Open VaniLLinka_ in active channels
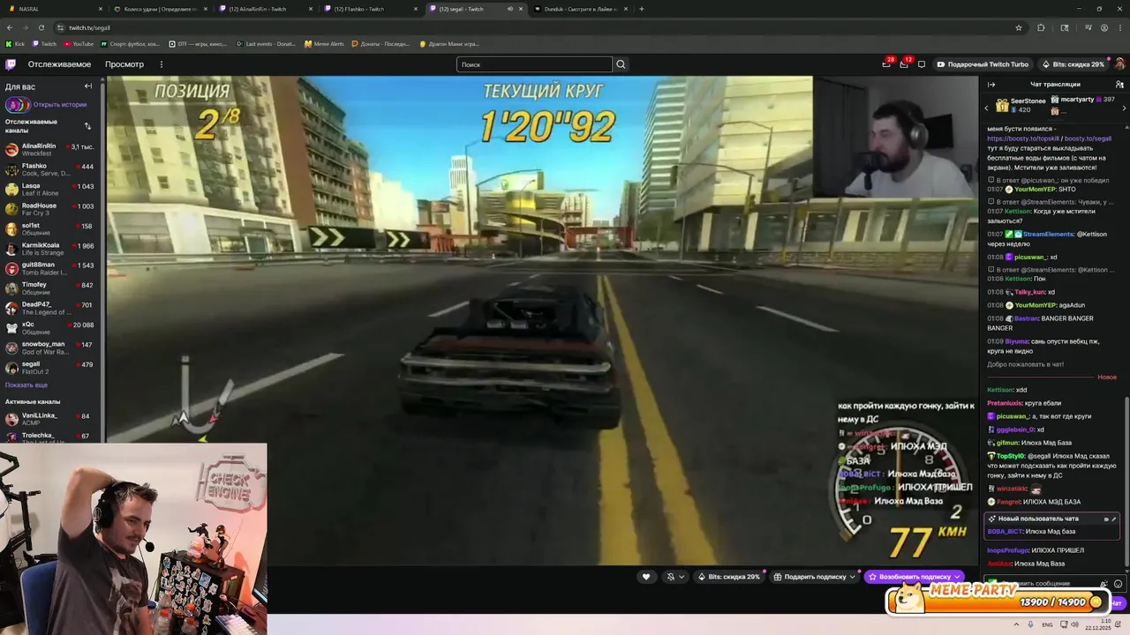 coord(51,419)
